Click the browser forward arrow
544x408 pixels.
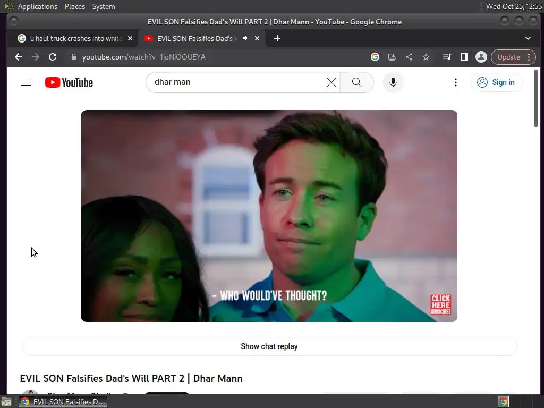(x=36, y=57)
